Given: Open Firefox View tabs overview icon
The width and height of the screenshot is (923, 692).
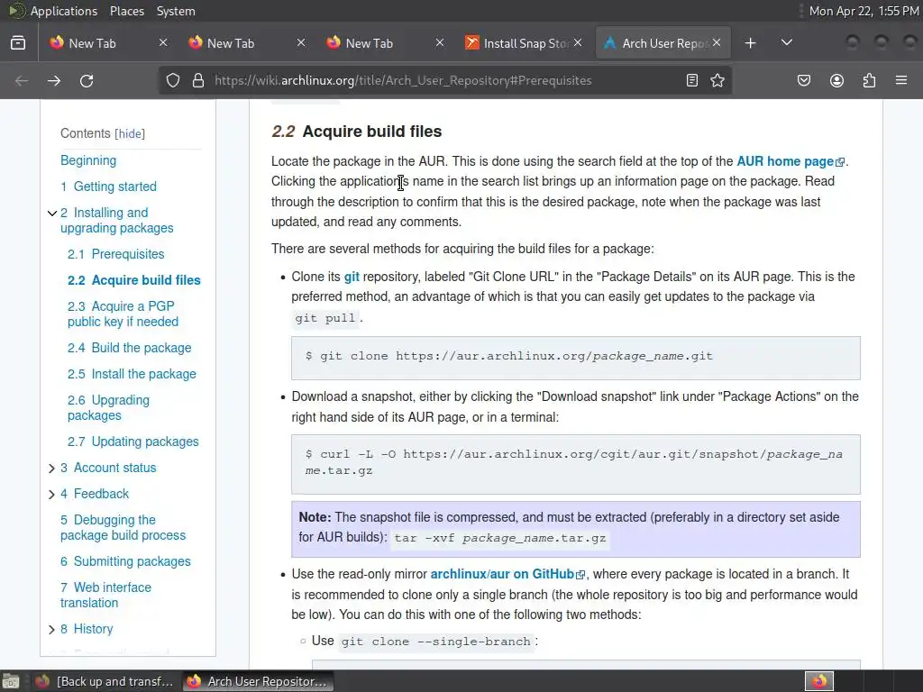Looking at the screenshot, I should point(18,43).
